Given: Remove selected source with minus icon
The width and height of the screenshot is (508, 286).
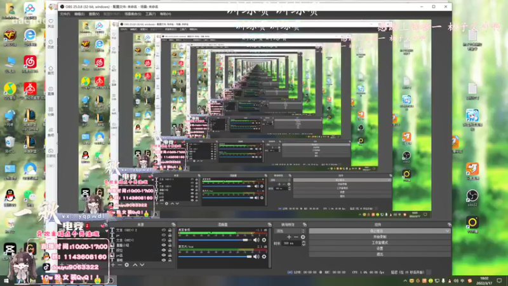Looking at the screenshot, I should click(x=119, y=265).
